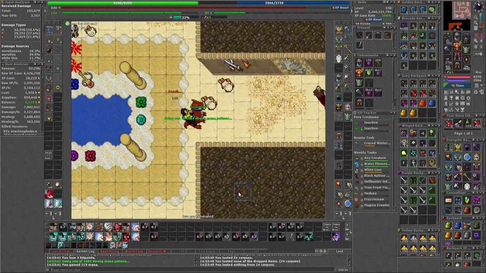
Task: Zoom out on the minimap
Action: coord(476,17)
